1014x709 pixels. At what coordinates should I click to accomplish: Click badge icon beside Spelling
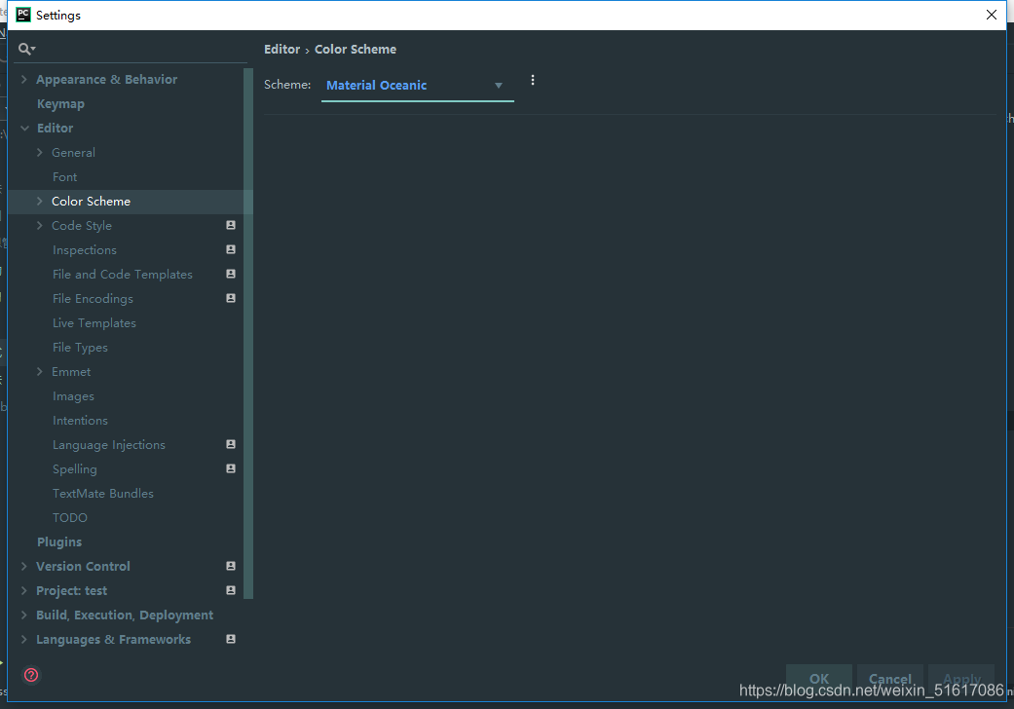231,468
